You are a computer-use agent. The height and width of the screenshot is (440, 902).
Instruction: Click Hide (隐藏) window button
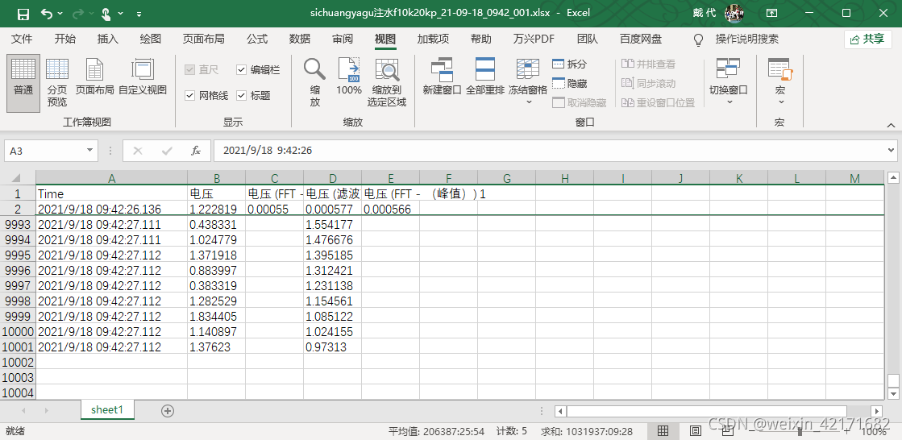click(570, 83)
